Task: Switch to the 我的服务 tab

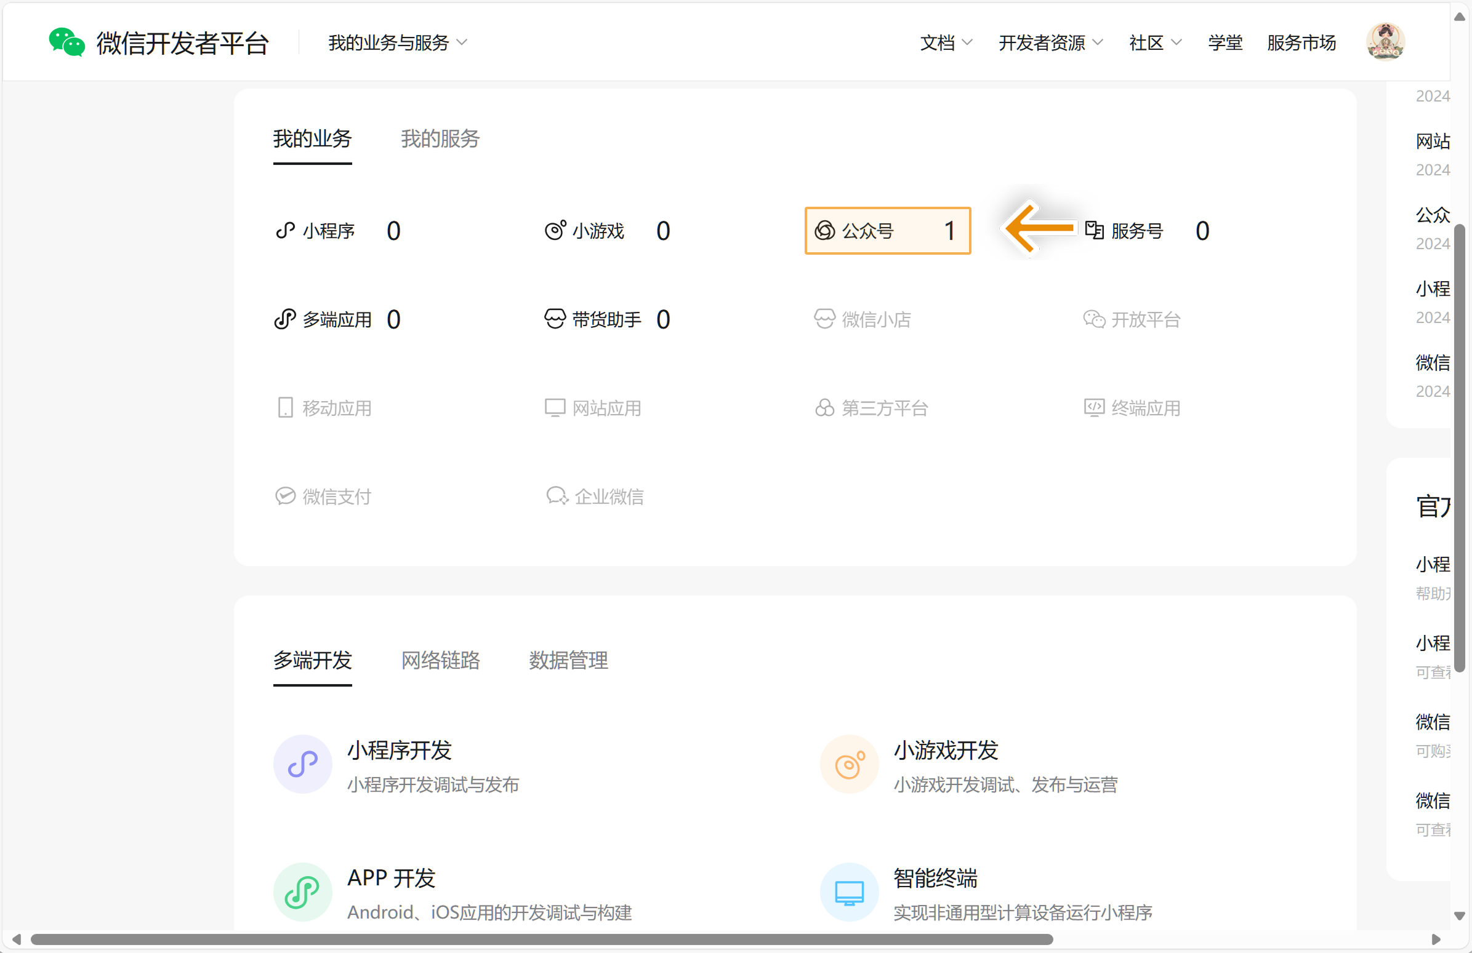Action: pyautogui.click(x=440, y=139)
